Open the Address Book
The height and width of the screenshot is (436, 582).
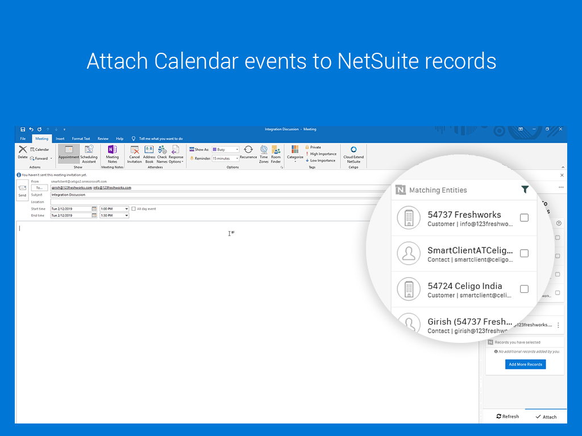(149, 154)
